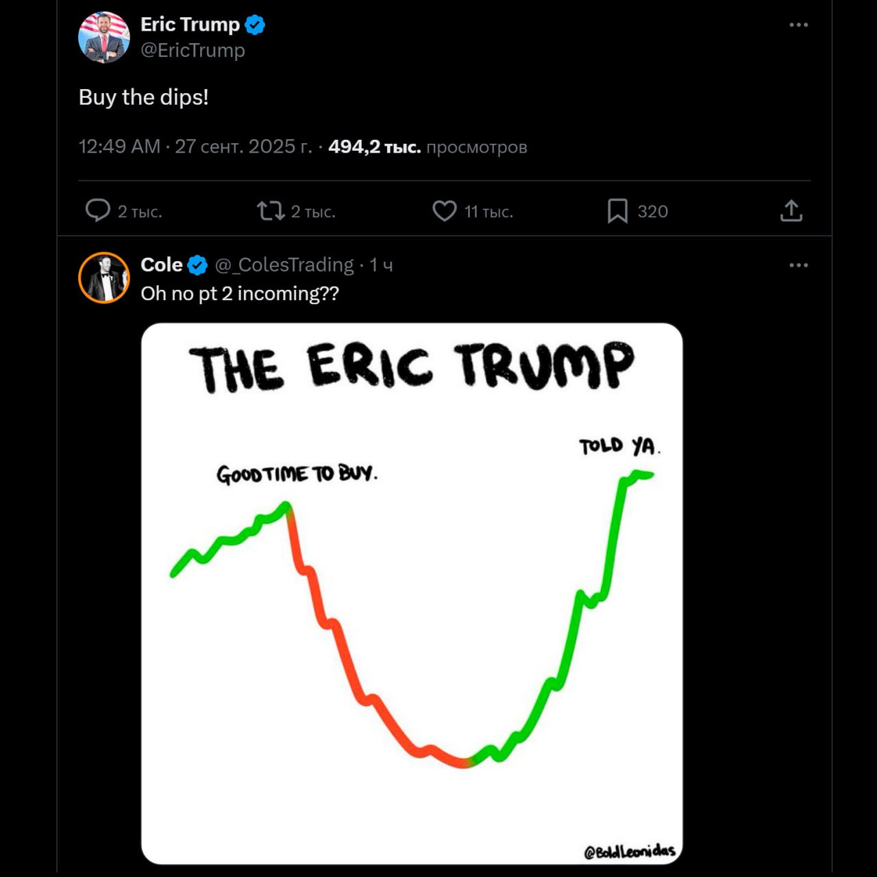Click Cole's profile avatar
877x877 pixels.
[104, 277]
